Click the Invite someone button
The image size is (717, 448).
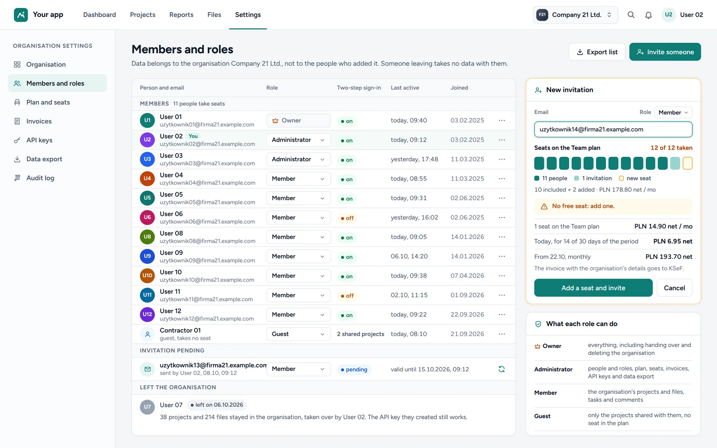point(665,52)
